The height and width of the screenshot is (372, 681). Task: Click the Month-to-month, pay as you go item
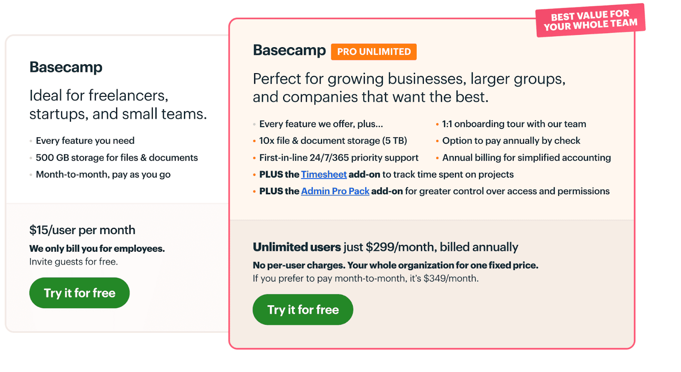pyautogui.click(x=103, y=174)
